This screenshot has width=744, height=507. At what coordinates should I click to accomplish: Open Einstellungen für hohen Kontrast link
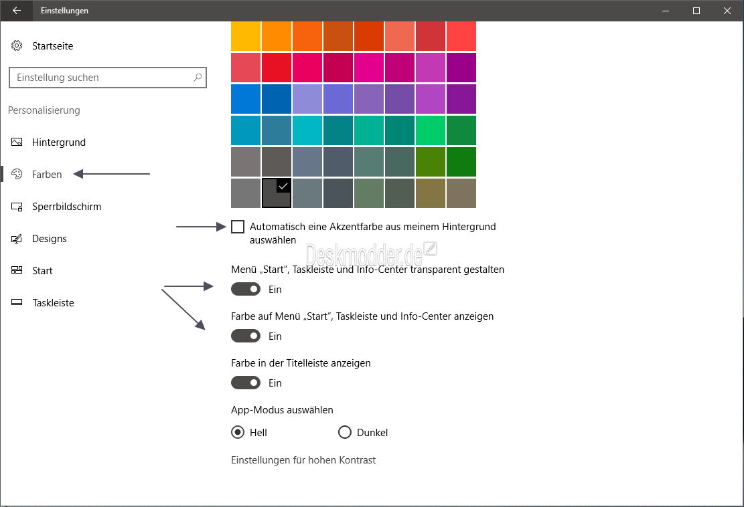pyautogui.click(x=303, y=460)
